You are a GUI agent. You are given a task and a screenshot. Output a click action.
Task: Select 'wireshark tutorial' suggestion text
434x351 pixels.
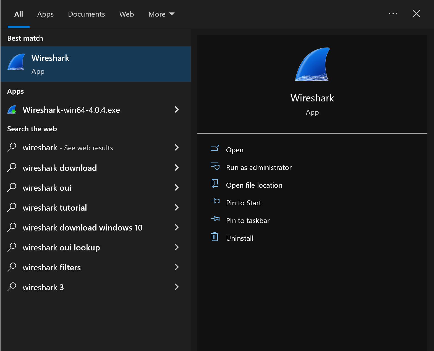point(55,208)
